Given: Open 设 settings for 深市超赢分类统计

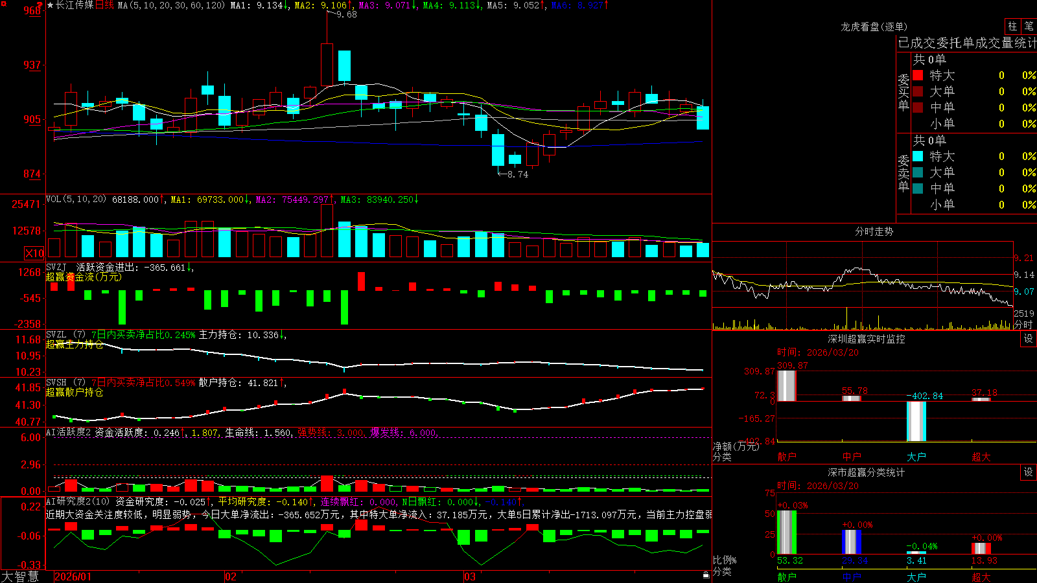Looking at the screenshot, I should 1029,472.
